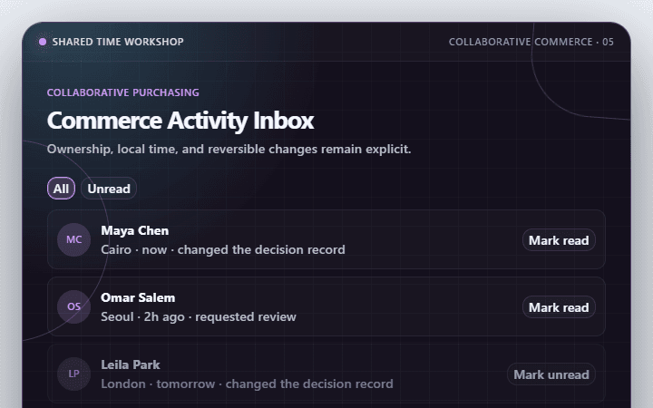Click the subtitle about ownership and local time
The height and width of the screenshot is (408, 653).
(x=229, y=149)
